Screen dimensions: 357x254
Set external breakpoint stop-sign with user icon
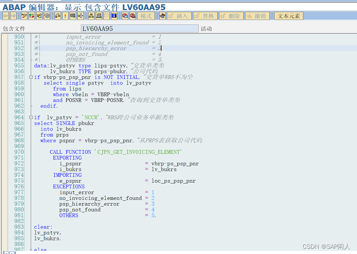[x=133, y=16]
